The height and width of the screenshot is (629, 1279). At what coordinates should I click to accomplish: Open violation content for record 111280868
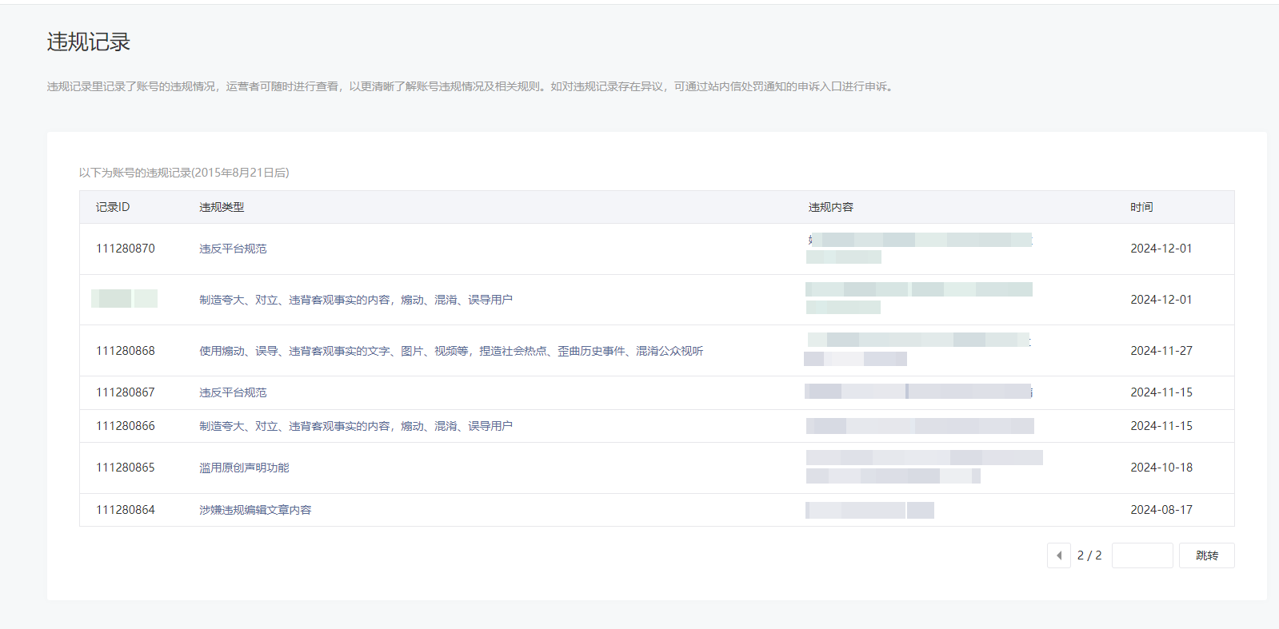point(917,349)
